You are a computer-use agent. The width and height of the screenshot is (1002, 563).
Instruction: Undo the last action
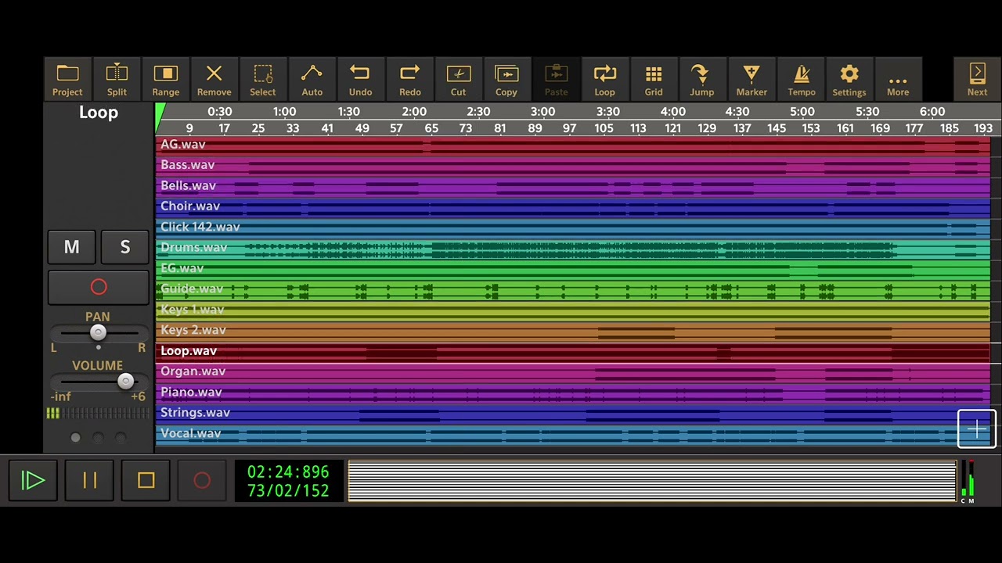click(x=360, y=80)
